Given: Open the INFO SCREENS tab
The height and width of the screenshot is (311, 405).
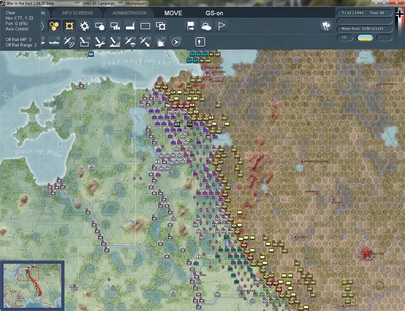Looking at the screenshot, I should pos(78,13).
